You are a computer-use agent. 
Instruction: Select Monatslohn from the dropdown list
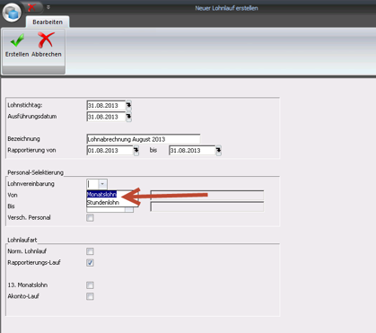(101, 195)
